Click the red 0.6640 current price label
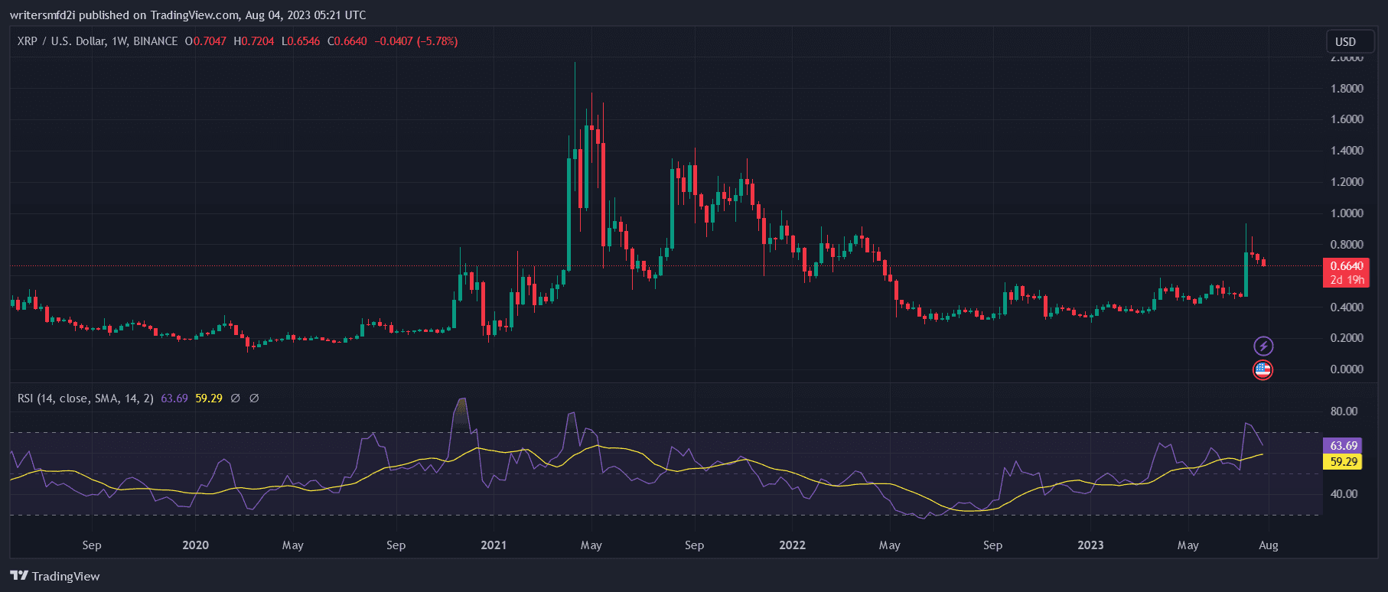The height and width of the screenshot is (592, 1388). click(x=1346, y=266)
